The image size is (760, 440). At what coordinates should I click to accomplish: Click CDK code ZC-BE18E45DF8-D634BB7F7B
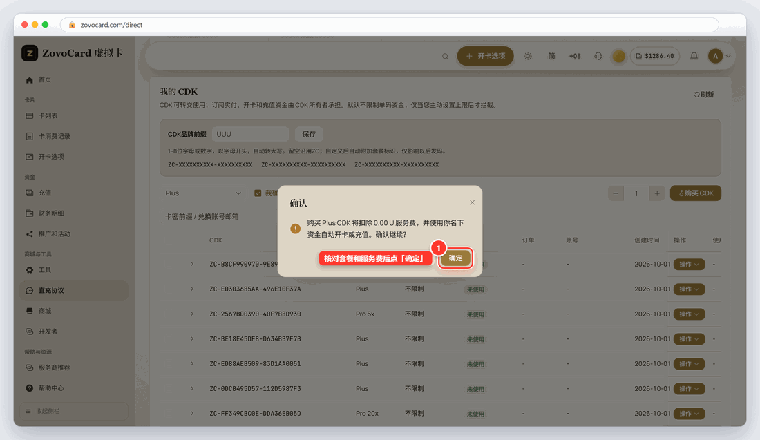pos(255,338)
